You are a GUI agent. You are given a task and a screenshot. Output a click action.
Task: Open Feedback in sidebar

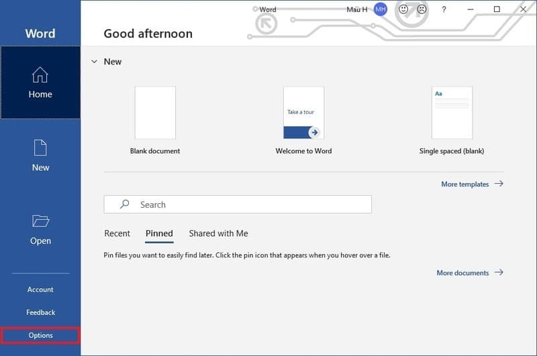click(40, 312)
